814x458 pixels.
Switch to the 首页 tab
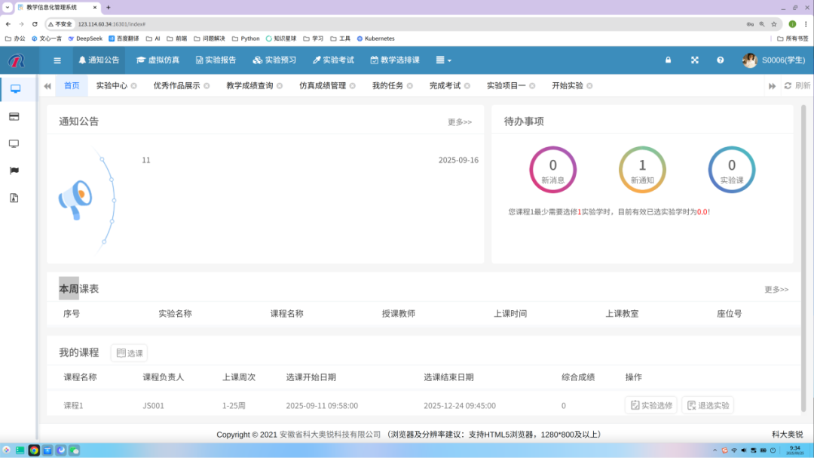coord(72,86)
